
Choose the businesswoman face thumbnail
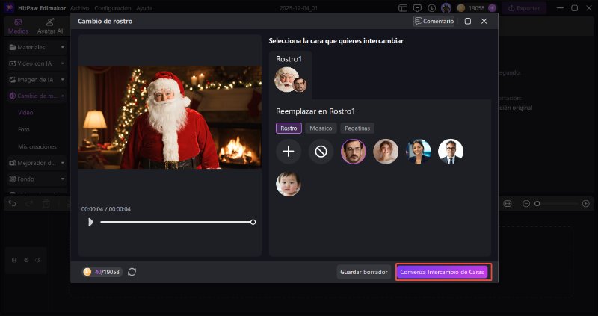pos(419,152)
